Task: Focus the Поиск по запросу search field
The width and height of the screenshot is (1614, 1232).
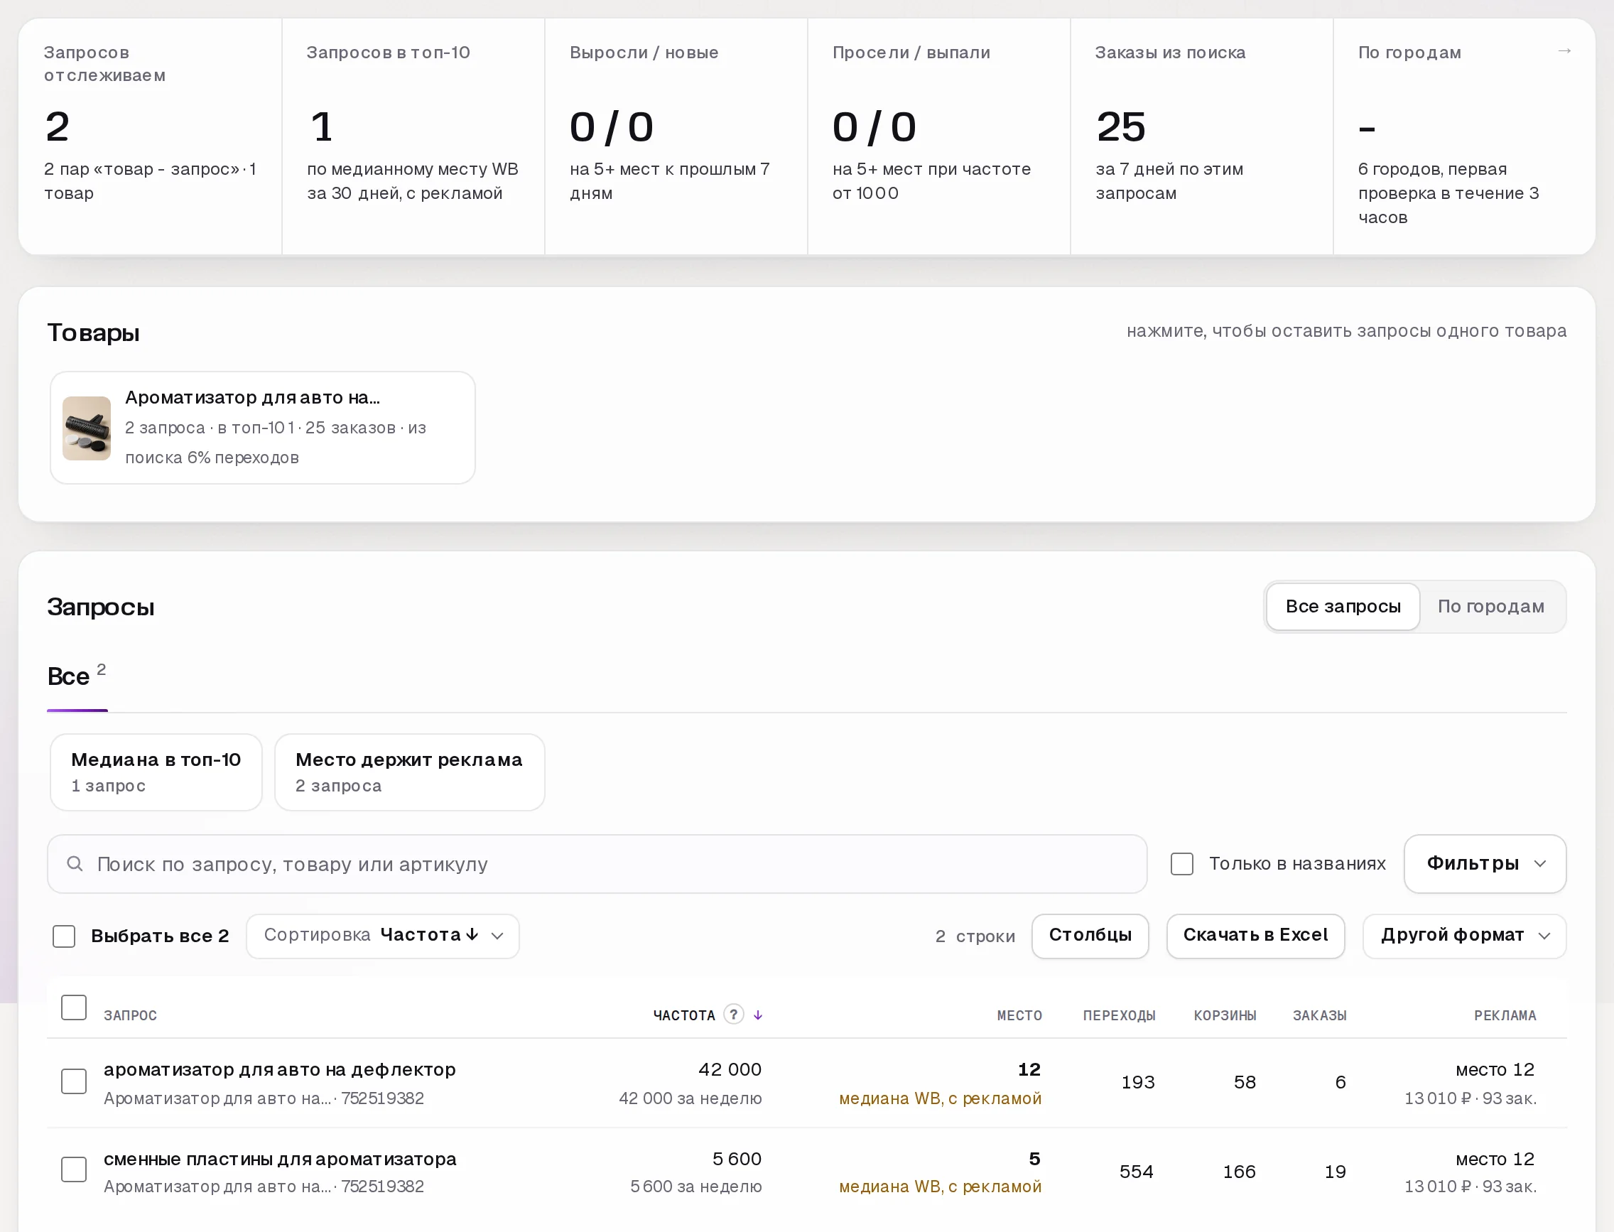Action: 597,864
